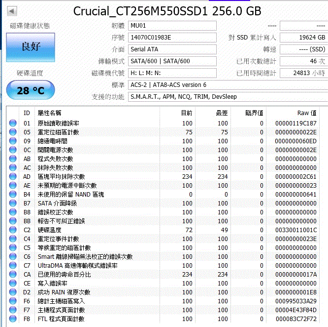Image resolution: width=328 pixels, height=327 pixels.
Task: Click status orb for attribute 01
Action: 13,123
